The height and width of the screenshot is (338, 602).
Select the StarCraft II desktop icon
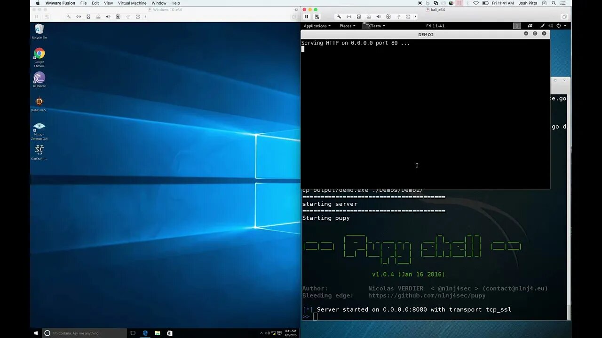pos(40,153)
